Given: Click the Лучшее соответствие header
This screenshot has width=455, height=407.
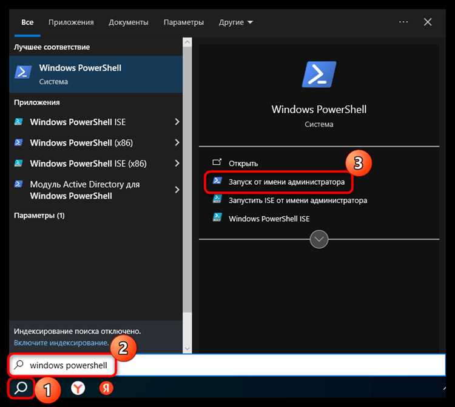Looking at the screenshot, I should 52,47.
